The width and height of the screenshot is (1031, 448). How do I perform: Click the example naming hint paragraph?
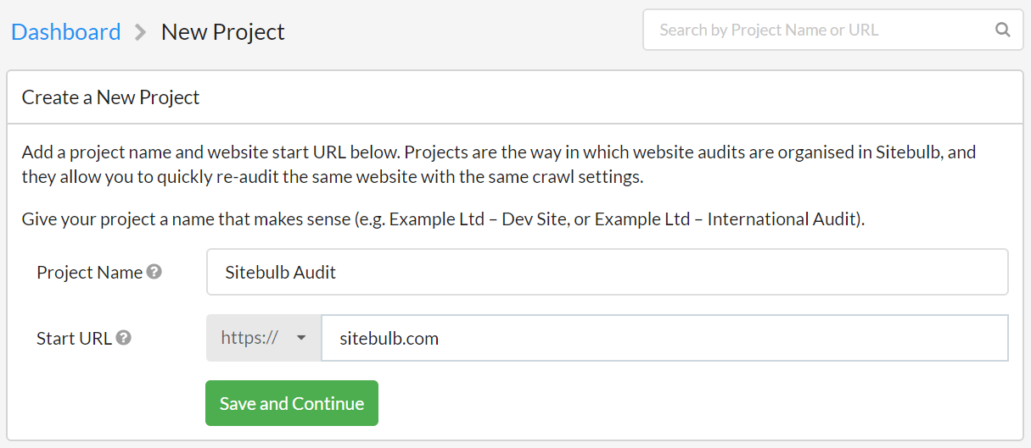point(443,219)
